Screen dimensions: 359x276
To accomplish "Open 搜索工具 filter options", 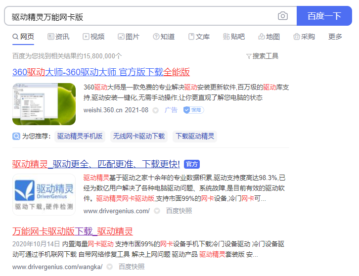I will [263, 56].
